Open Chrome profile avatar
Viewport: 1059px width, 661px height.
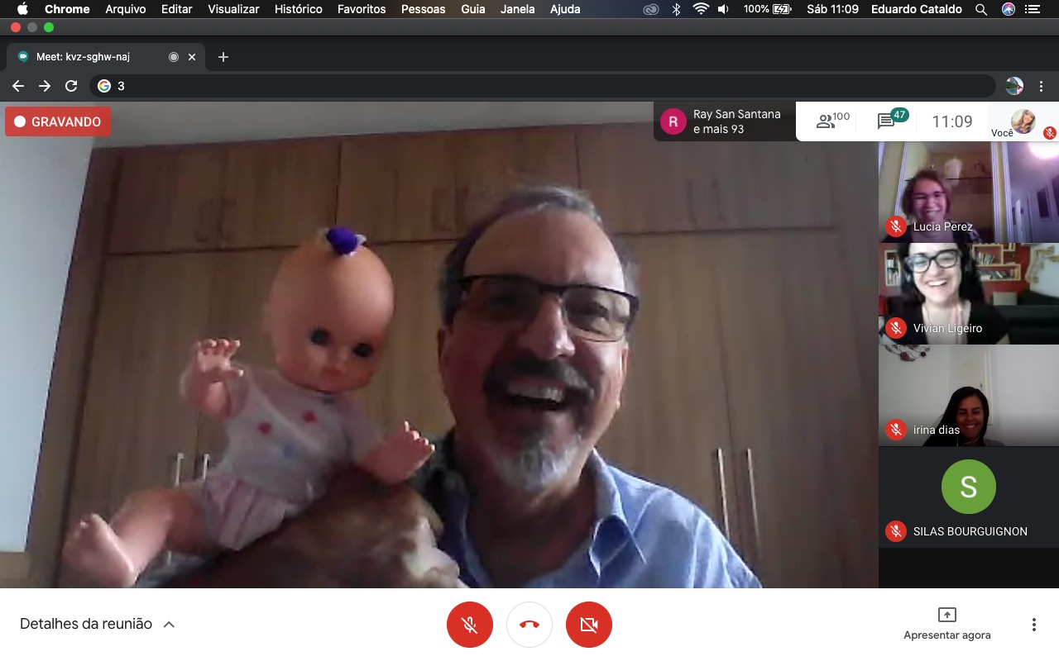click(x=1014, y=86)
